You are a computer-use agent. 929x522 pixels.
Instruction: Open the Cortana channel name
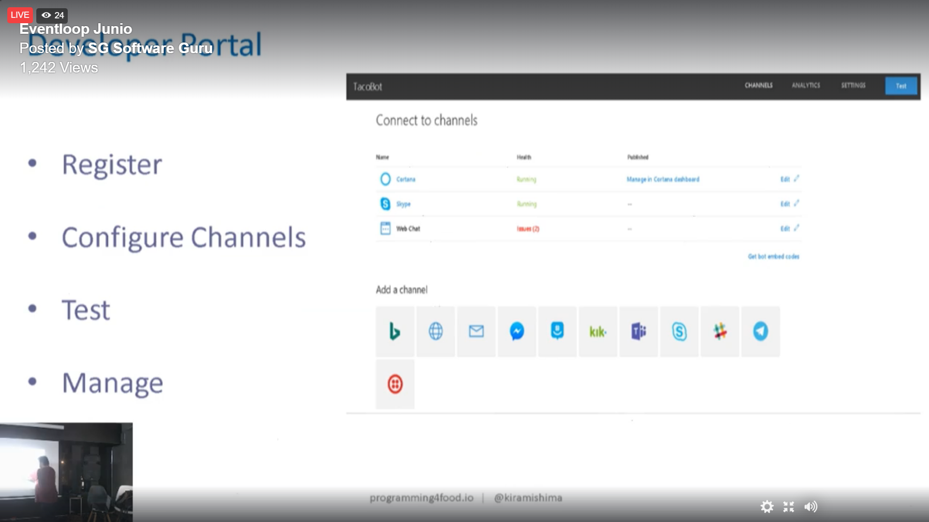406,179
